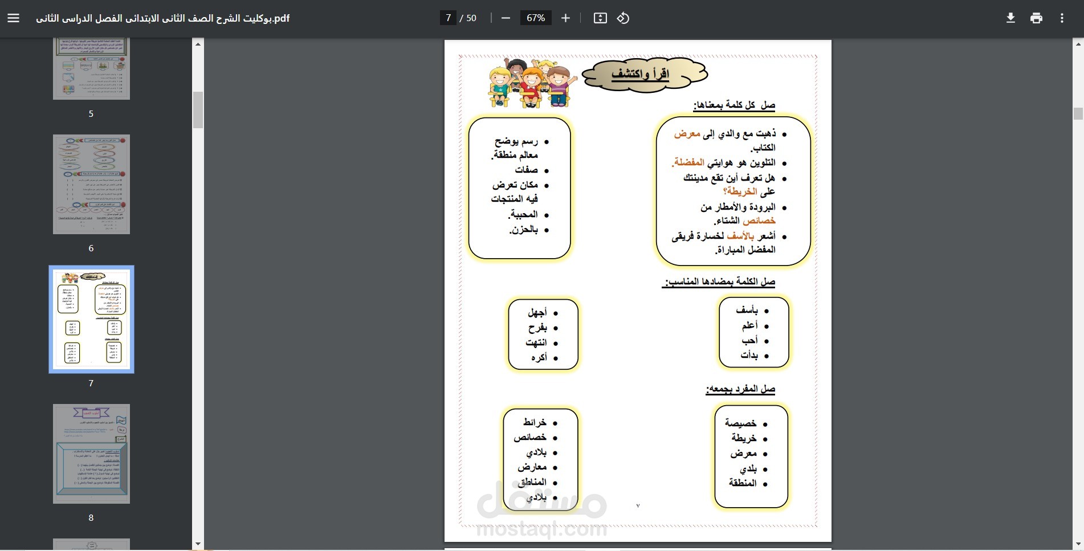Rotate the document counterclockwise
Viewport: 1084px width, 551px height.
tap(623, 18)
